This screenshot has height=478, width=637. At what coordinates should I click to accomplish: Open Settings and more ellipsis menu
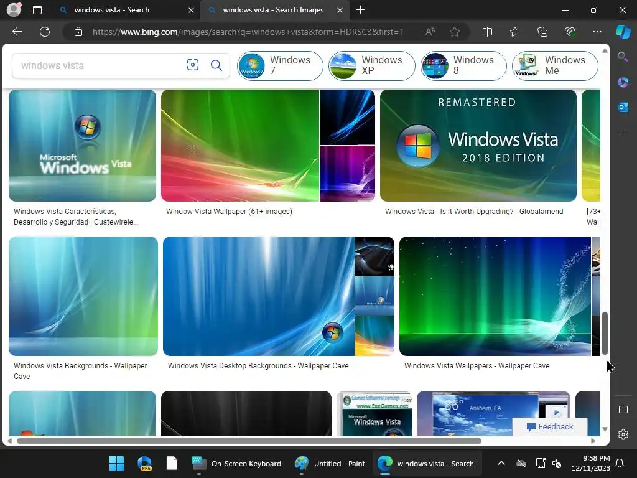click(597, 32)
